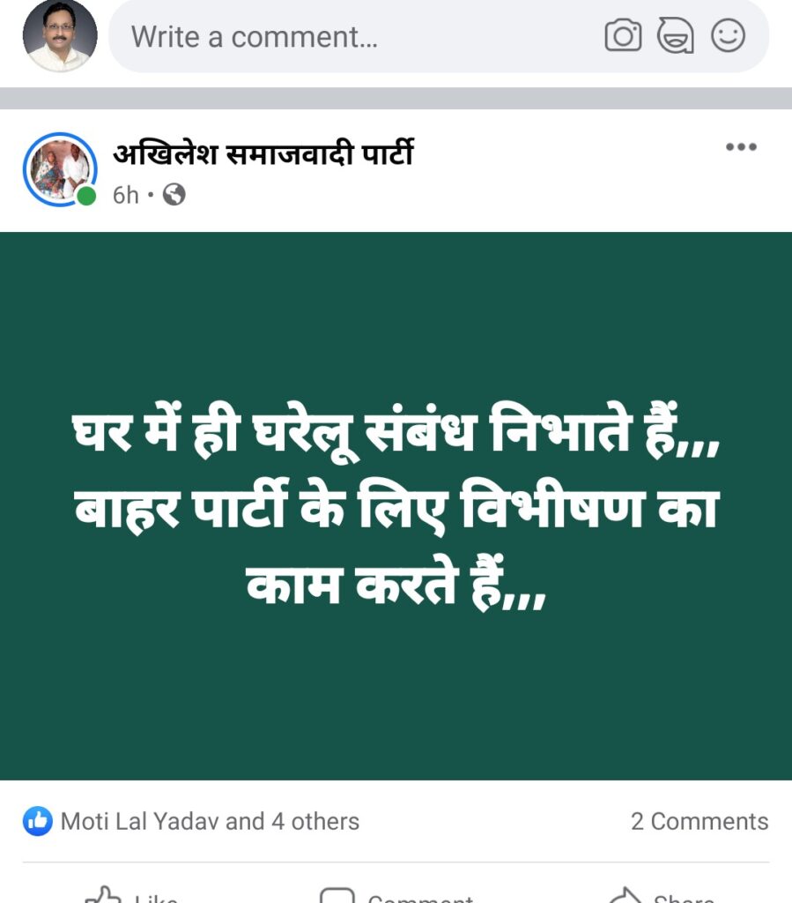Like the post with thumbs-up button
Image resolution: width=792 pixels, height=903 pixels.
point(131,896)
